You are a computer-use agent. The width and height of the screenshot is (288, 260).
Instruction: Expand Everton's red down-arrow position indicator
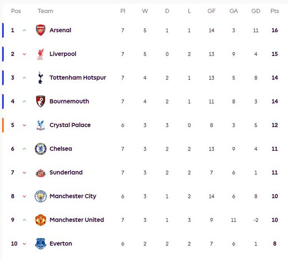tap(25, 244)
